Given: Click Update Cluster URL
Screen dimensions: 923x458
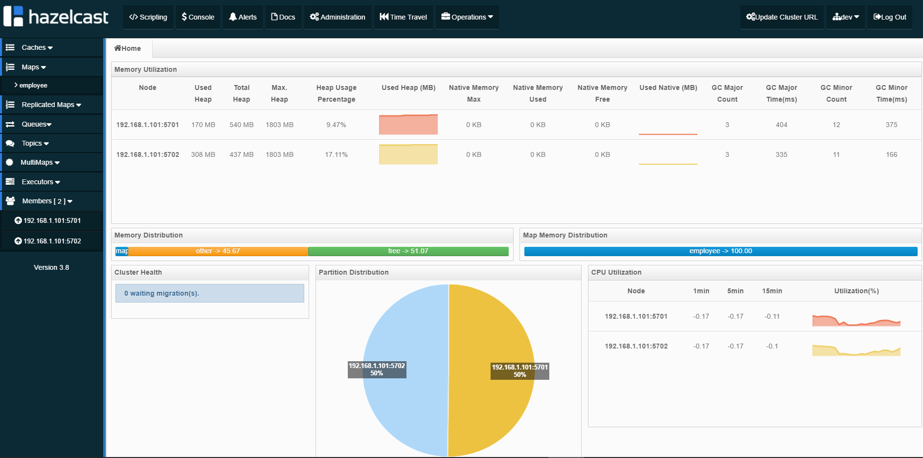Looking at the screenshot, I should point(782,17).
